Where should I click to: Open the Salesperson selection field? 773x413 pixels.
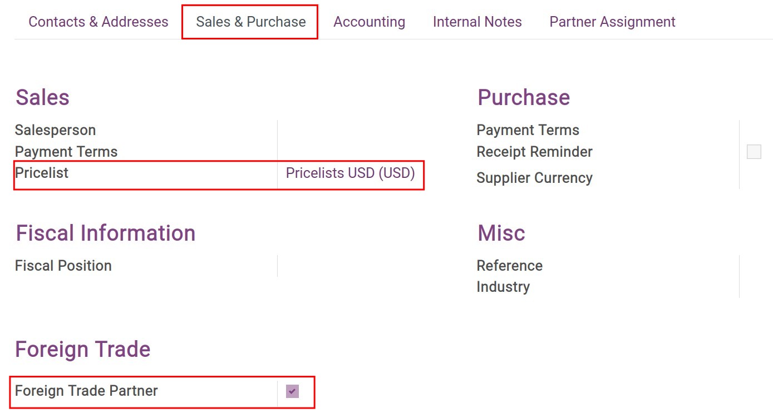[x=345, y=130]
